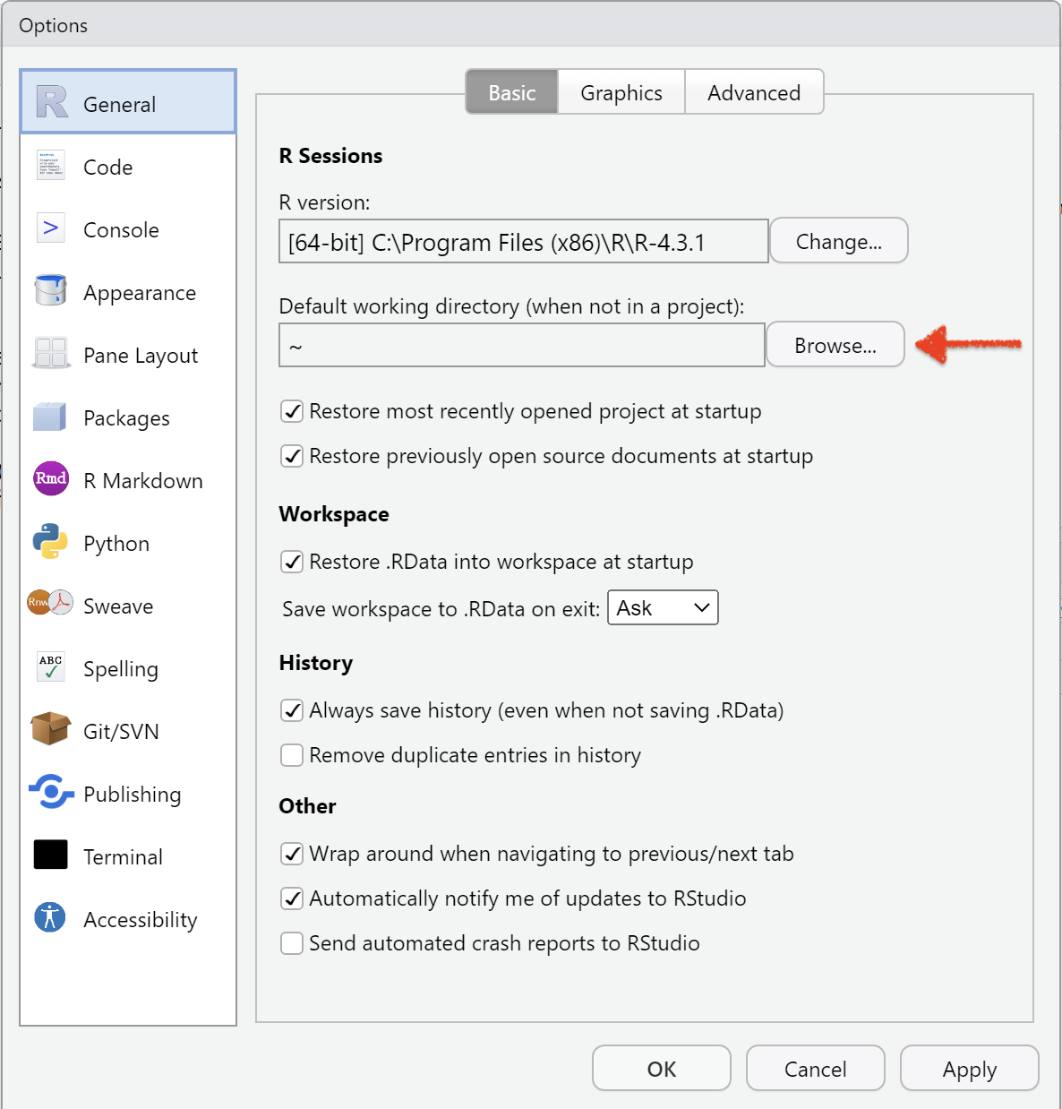Open the Code settings icon
Image resolution: width=1062 pixels, height=1109 pixels.
[51, 166]
